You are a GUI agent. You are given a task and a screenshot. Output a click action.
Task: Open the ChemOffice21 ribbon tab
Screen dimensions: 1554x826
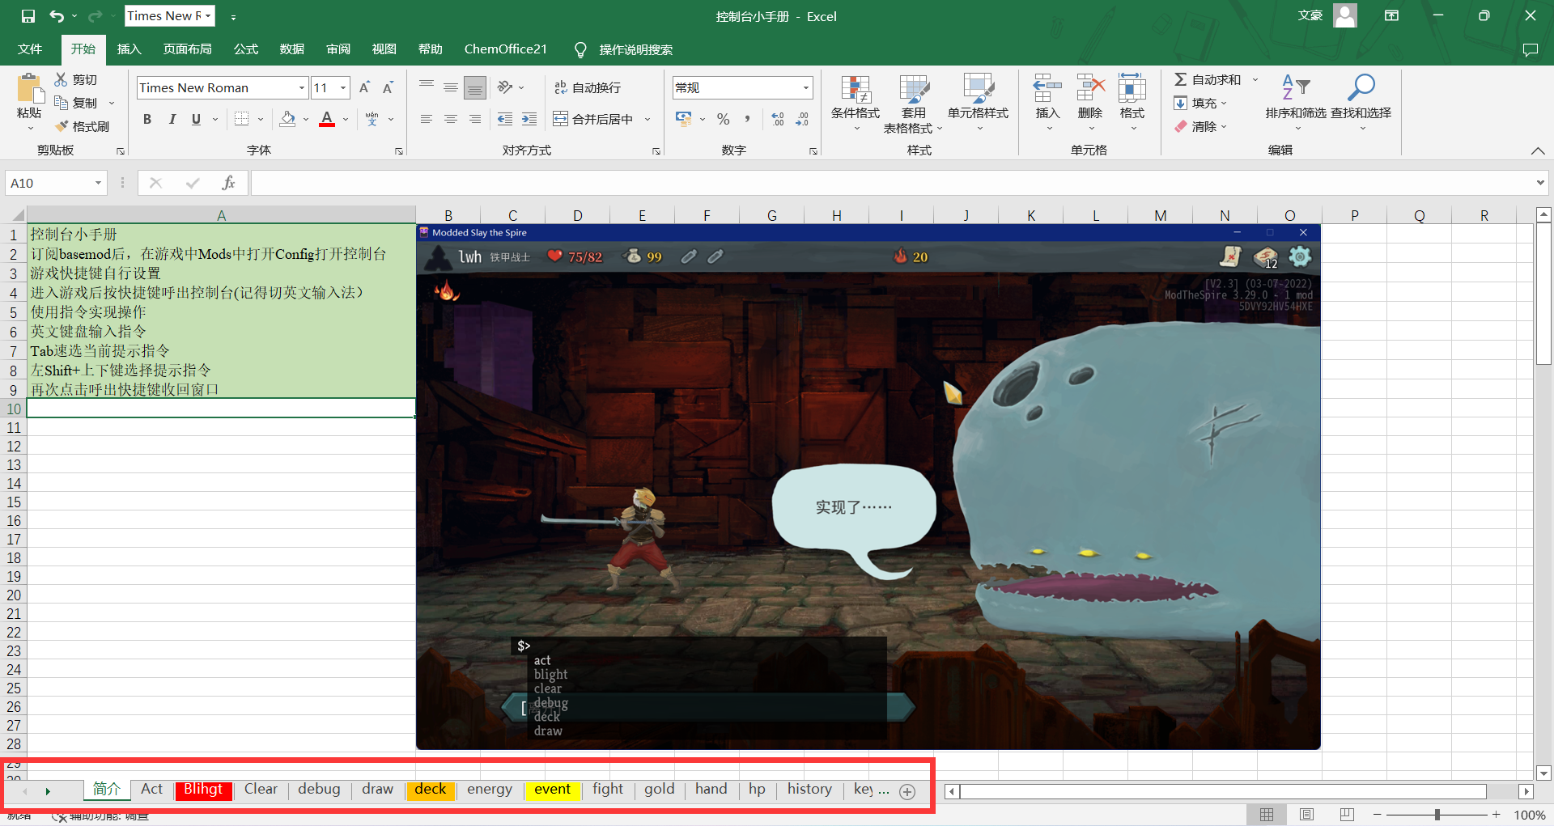506,49
